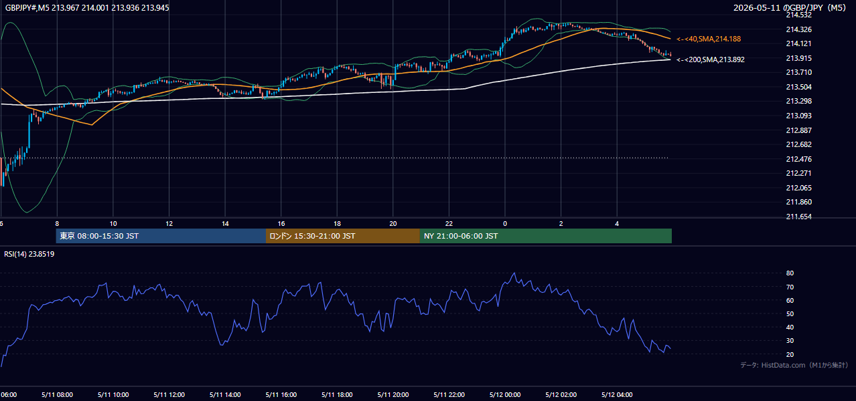Image resolution: width=856 pixels, height=401 pixels.
Task: Click the 5/12 00:00 bottom time label
Action: pos(505,395)
